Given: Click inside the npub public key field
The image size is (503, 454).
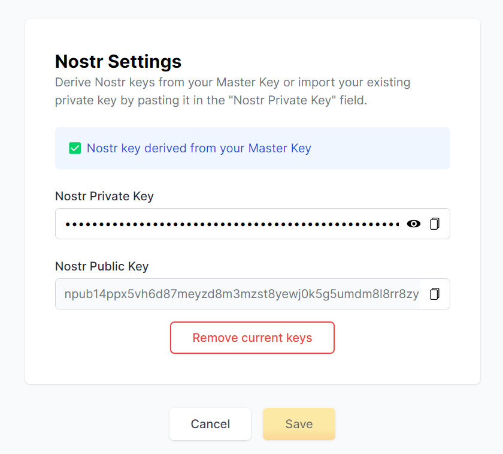Looking at the screenshot, I should click(241, 294).
